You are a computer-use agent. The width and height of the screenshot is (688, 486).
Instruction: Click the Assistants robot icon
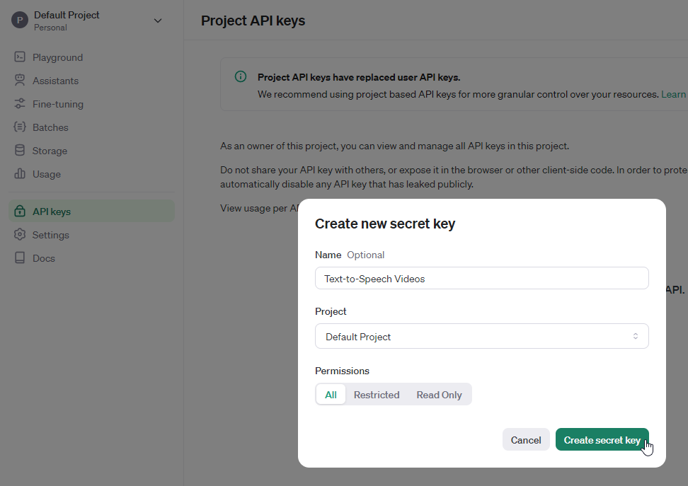20,81
